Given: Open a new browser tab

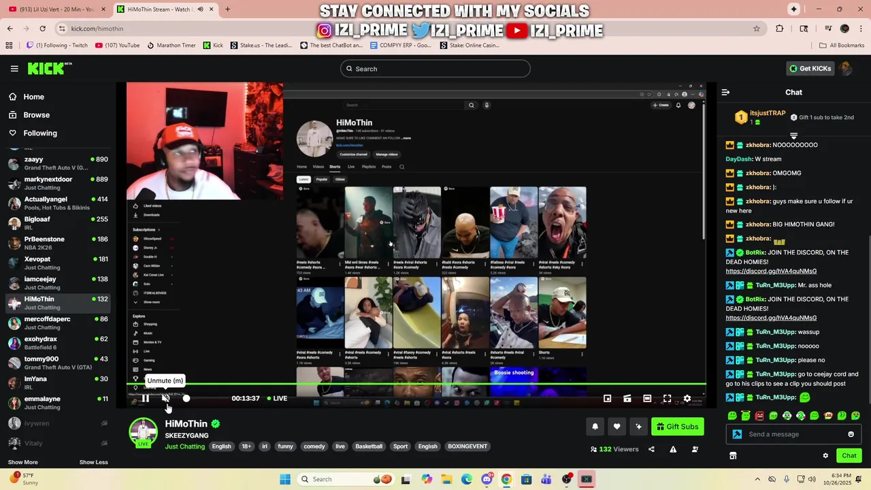Looking at the screenshot, I should pos(227,9).
